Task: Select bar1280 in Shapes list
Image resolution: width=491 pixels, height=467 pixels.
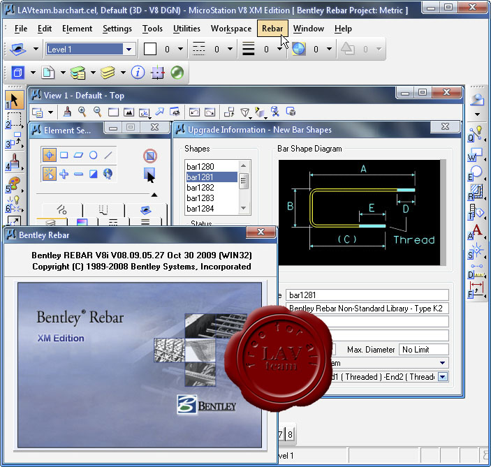Action: point(212,166)
